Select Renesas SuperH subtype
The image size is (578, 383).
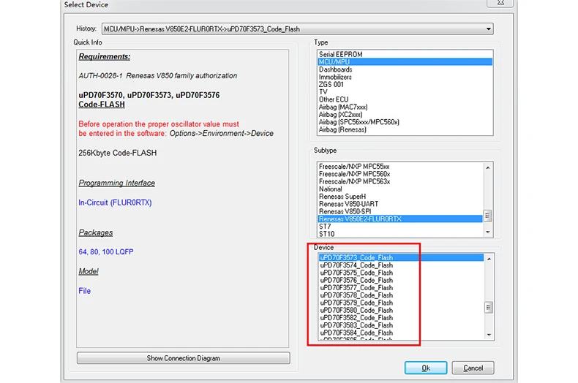[x=400, y=197]
